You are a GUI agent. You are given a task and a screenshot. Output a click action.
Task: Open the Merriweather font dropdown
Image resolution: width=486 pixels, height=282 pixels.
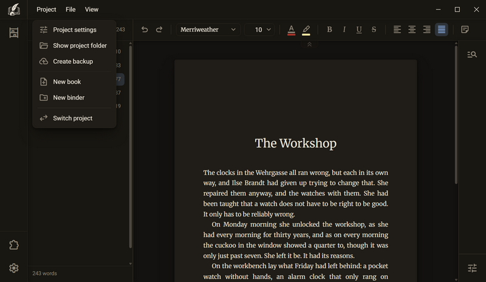click(x=208, y=29)
